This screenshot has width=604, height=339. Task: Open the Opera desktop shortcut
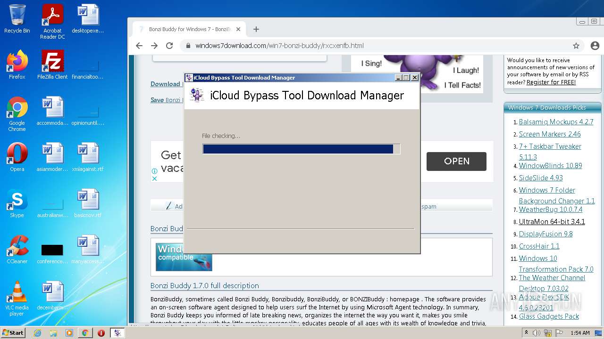point(17,157)
